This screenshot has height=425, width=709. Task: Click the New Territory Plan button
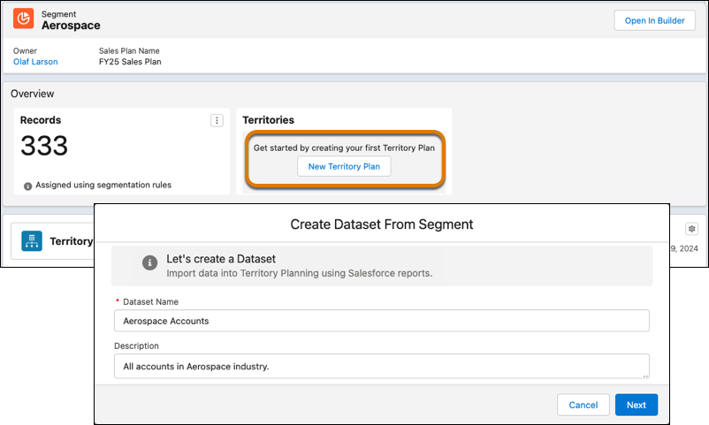pos(344,166)
